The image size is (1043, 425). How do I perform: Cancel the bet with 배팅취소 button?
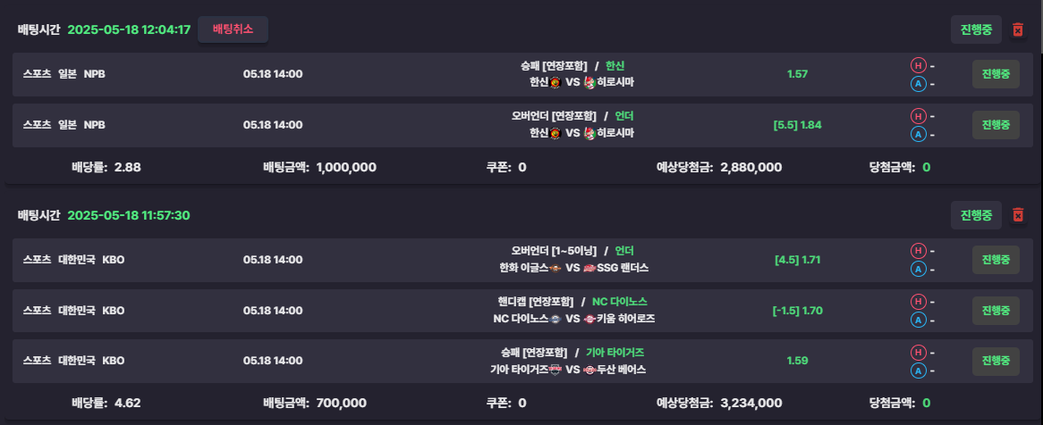pyautogui.click(x=233, y=29)
